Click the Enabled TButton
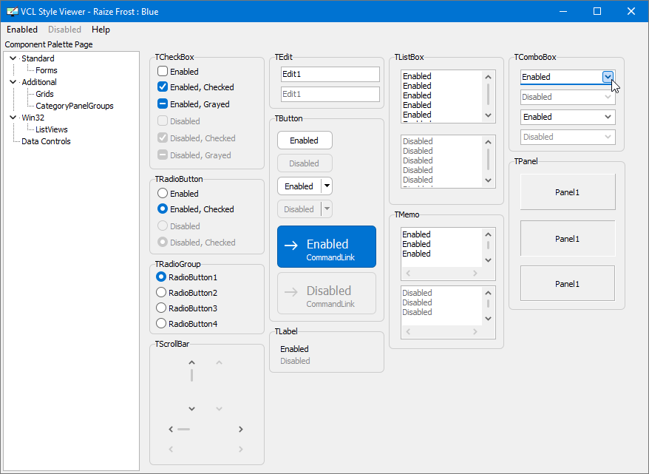This screenshot has width=649, height=474. pos(305,140)
